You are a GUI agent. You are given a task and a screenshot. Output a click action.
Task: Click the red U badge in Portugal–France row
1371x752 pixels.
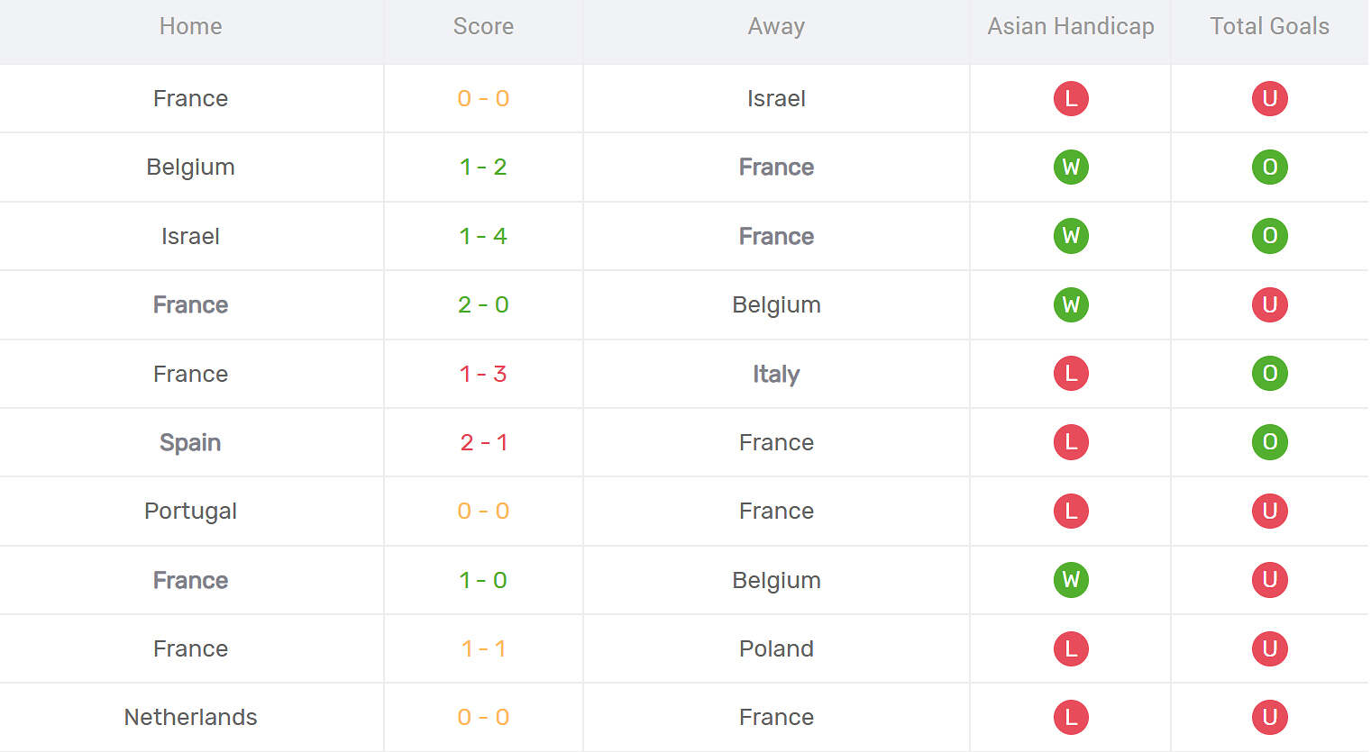(x=1269, y=511)
